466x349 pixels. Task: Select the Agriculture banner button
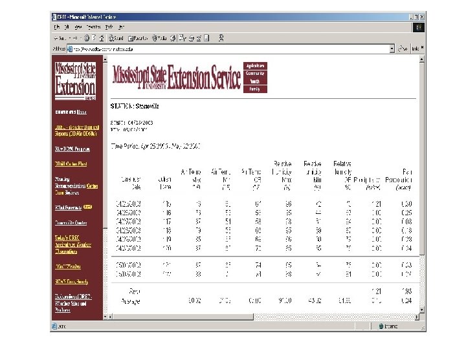point(255,65)
